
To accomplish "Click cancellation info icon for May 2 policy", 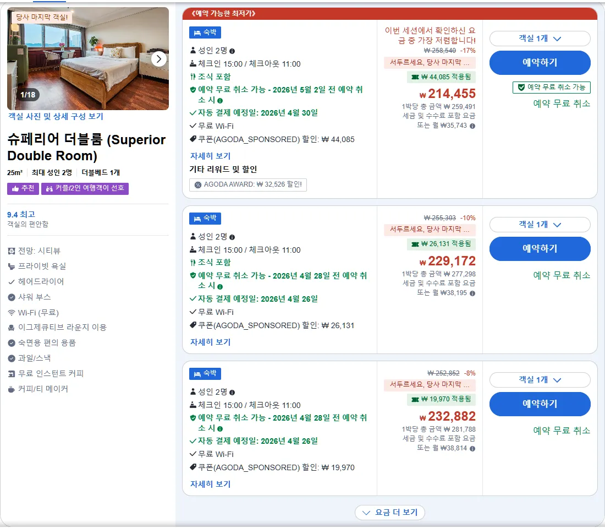I will point(220,100).
